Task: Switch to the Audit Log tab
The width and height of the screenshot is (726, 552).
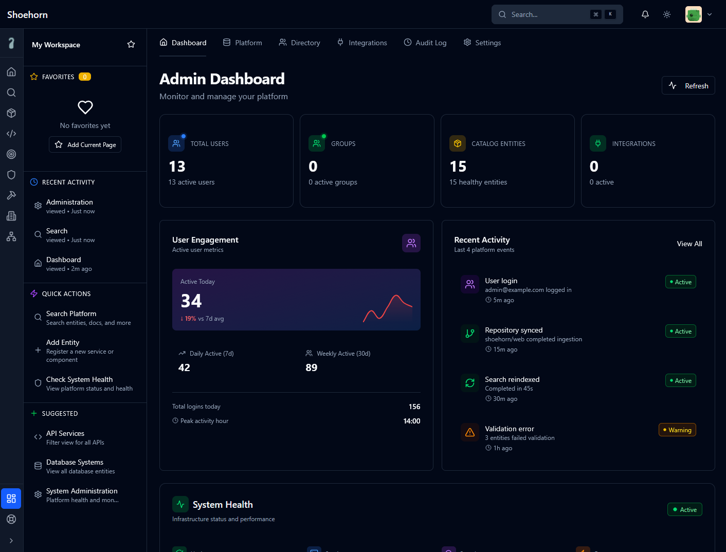Action: coord(425,43)
